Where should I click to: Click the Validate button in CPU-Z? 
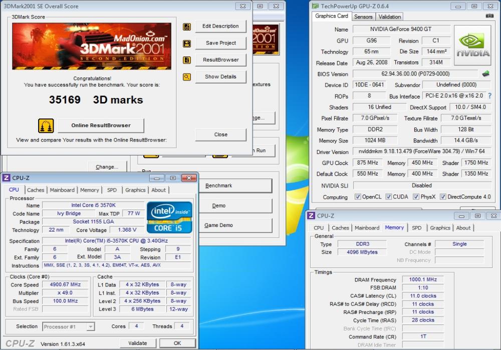coord(138,343)
